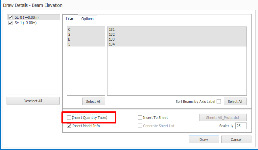Click the Scale value input field
This screenshot has height=150, width=258.
241,126
